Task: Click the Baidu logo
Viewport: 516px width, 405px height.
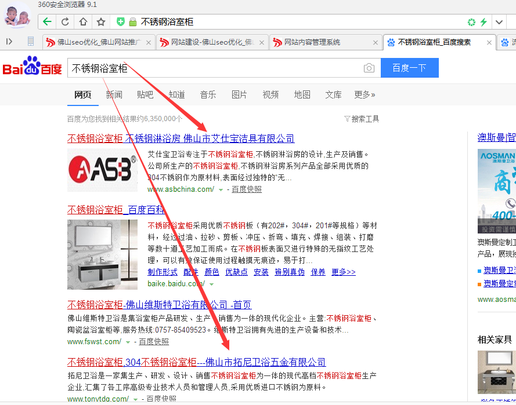Action: tap(32, 65)
